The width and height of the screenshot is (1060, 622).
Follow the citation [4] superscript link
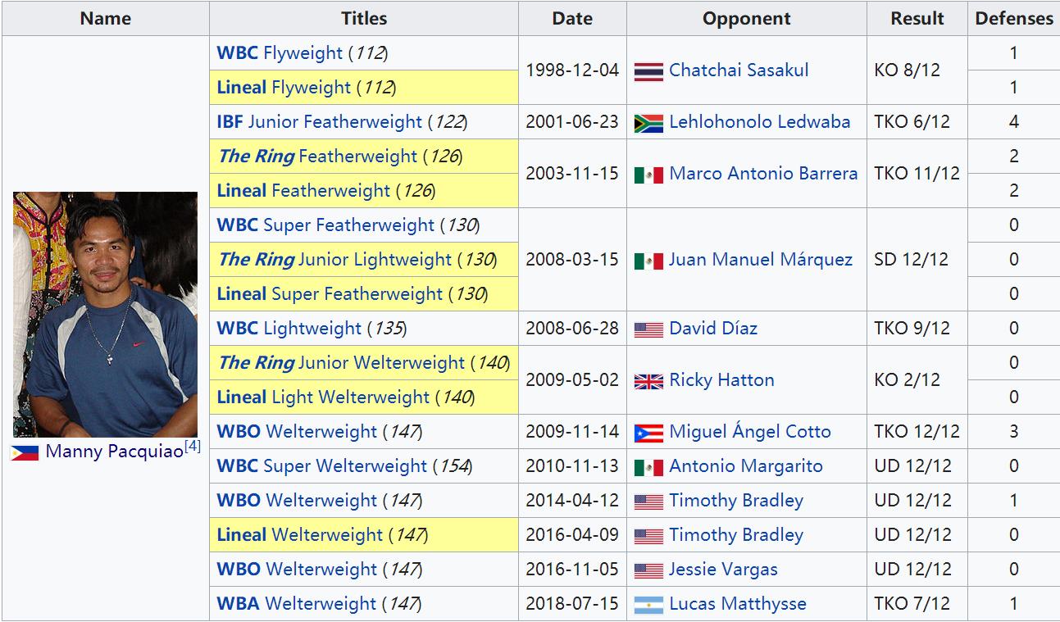[x=192, y=446]
